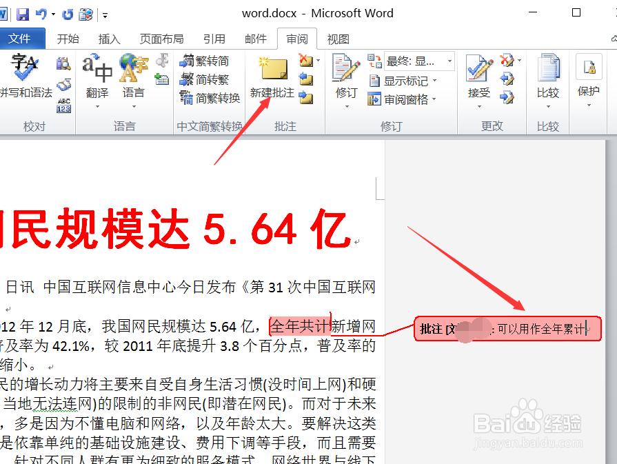
Task: Switch to the 视图 tab
Action: [338, 39]
